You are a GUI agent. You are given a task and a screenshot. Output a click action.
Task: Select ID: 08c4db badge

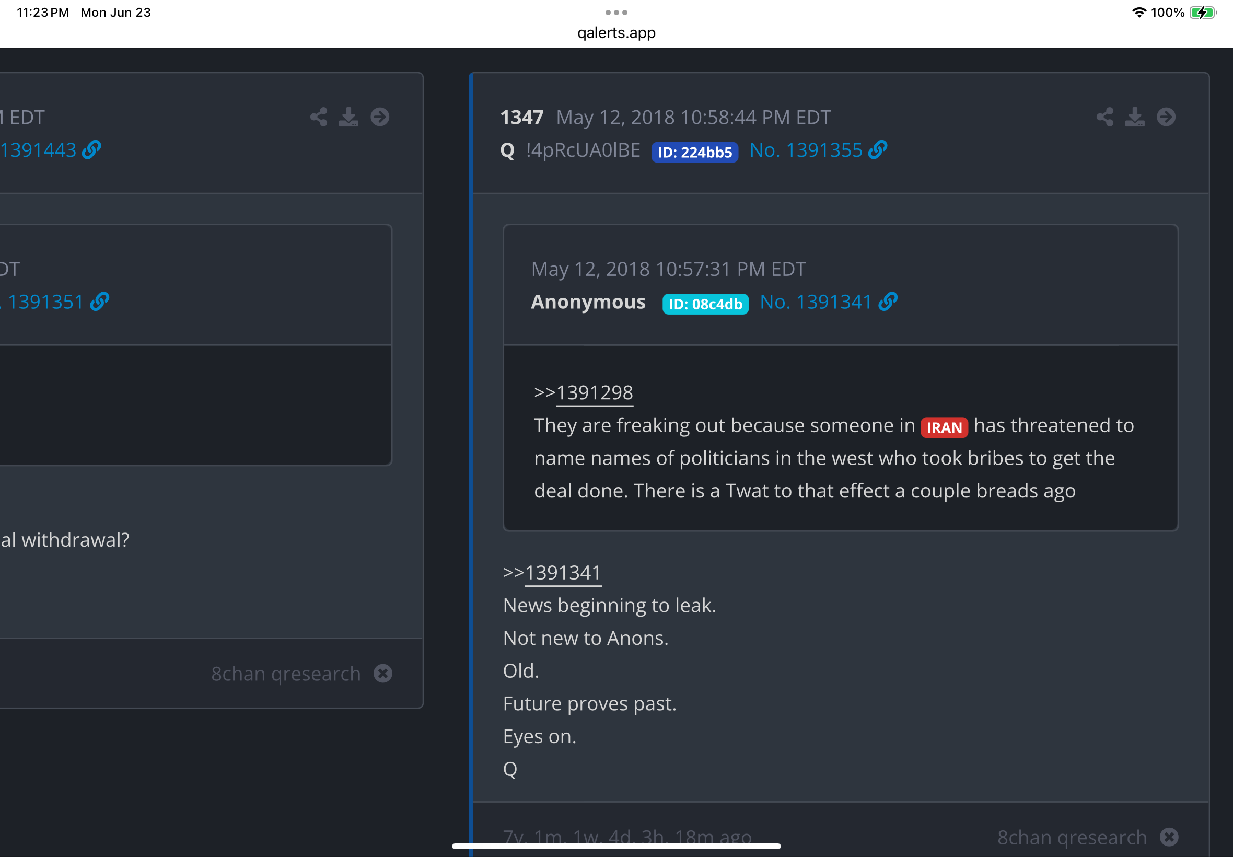click(x=705, y=305)
